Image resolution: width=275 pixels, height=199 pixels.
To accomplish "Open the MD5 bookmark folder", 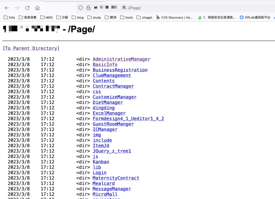I will 47,17.
